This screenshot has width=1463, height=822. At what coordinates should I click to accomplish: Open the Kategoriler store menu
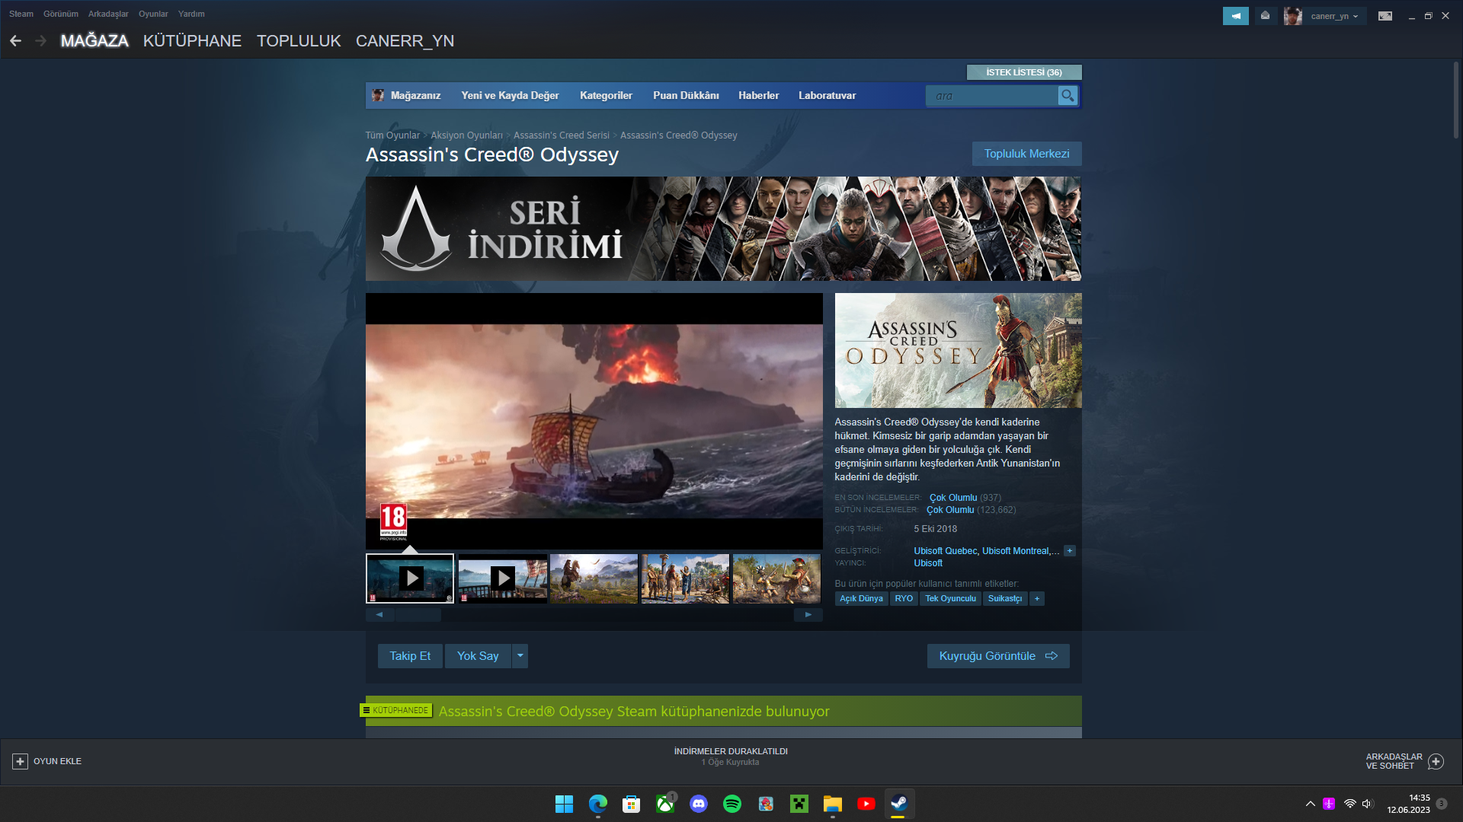606,96
